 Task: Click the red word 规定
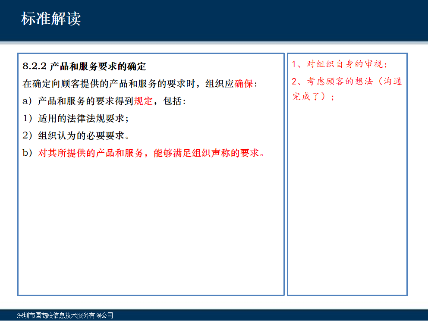(x=143, y=101)
